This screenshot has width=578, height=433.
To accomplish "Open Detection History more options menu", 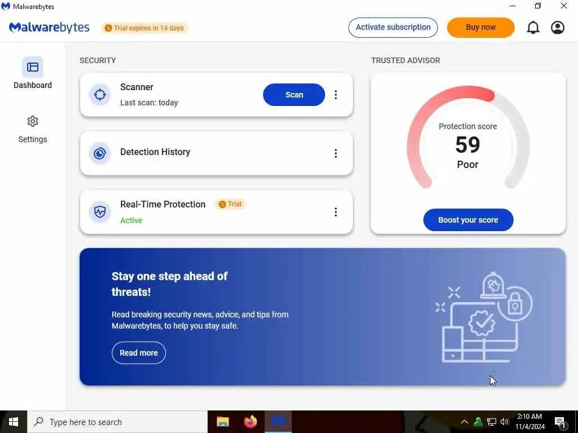I will pyautogui.click(x=335, y=153).
